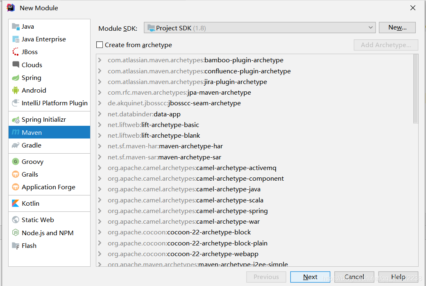Select Java module type label

[28, 27]
